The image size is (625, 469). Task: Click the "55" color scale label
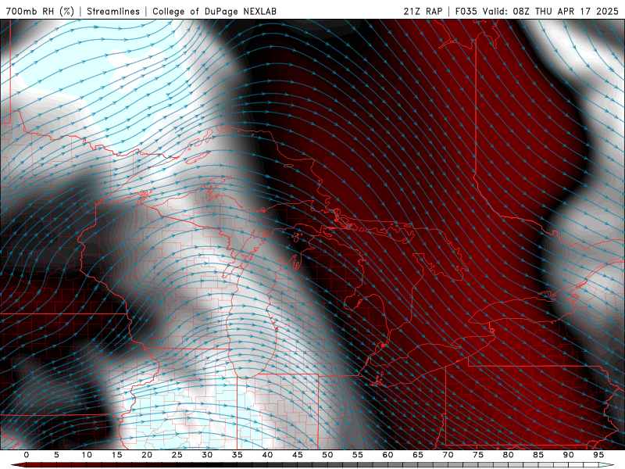pyautogui.click(x=358, y=455)
